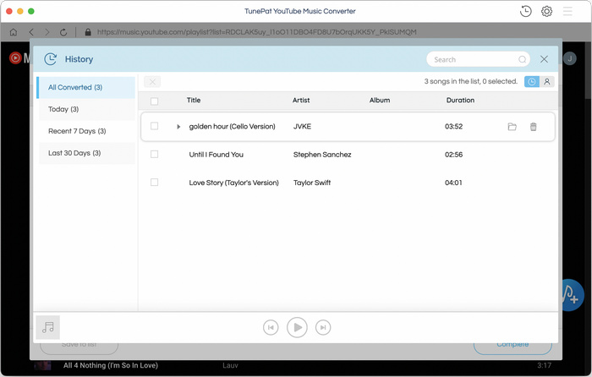Open Settings via the gear icon

tap(546, 11)
